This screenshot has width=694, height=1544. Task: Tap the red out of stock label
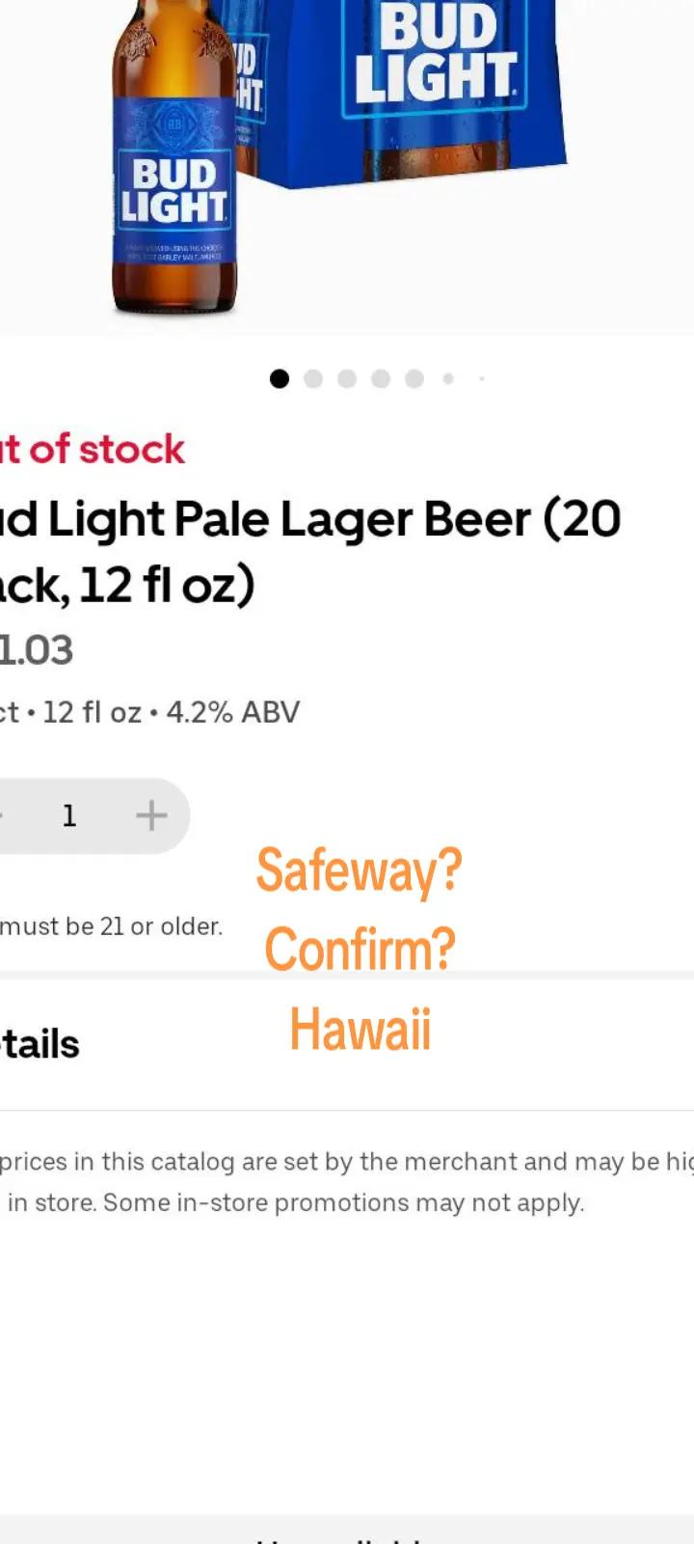pos(93,450)
